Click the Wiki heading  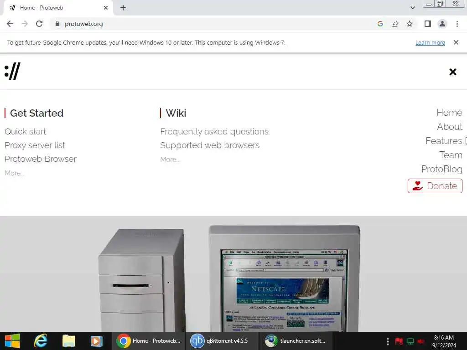coord(176,113)
